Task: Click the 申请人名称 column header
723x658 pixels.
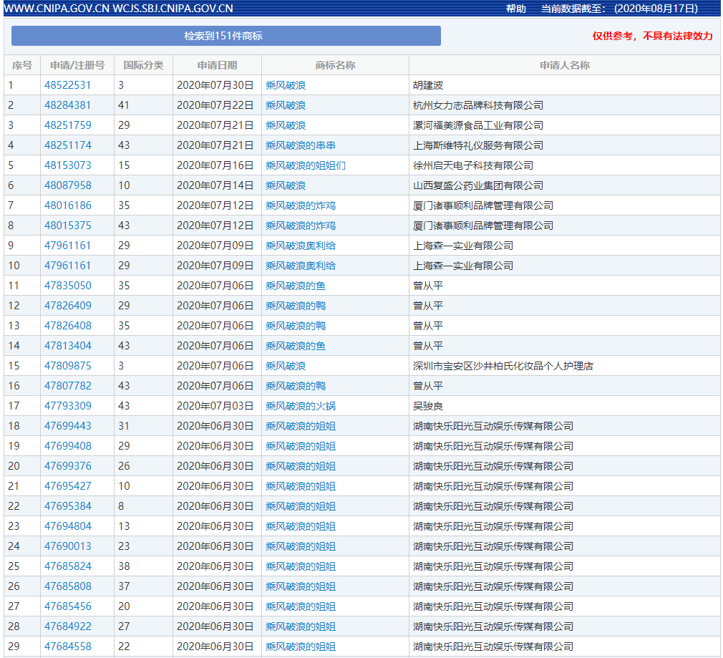Action: [x=564, y=65]
